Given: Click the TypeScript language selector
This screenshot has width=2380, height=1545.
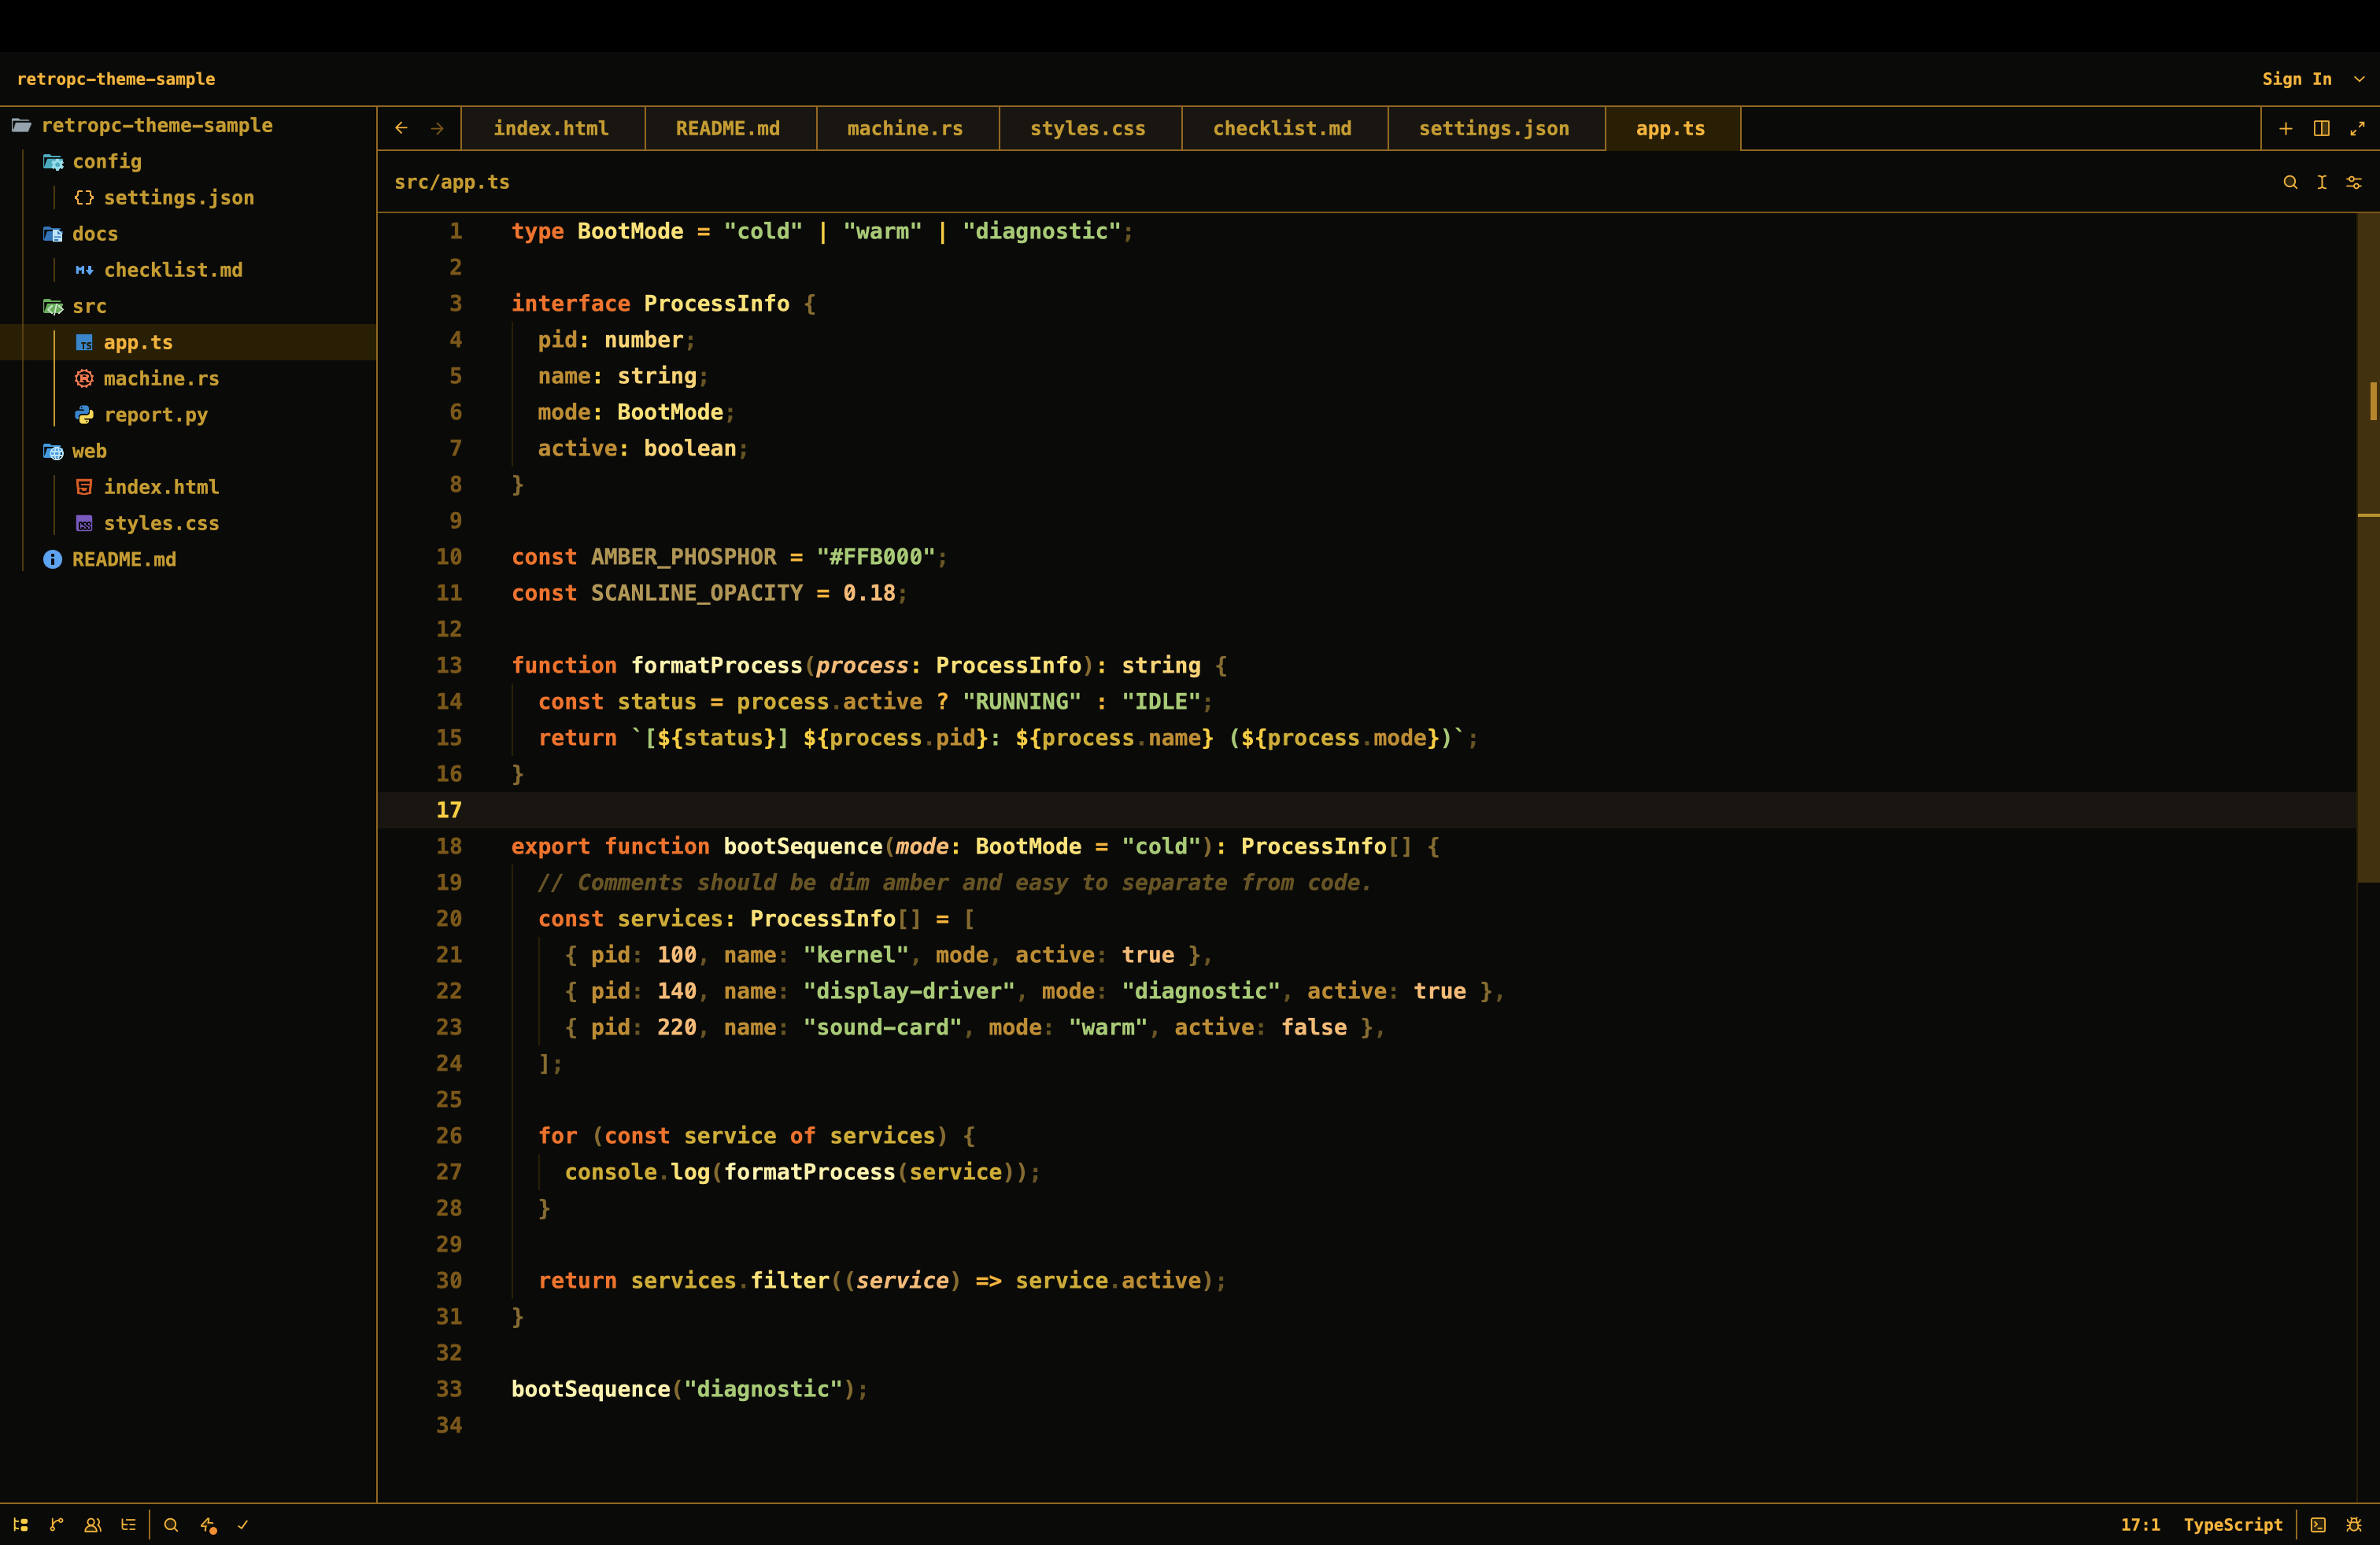Looking at the screenshot, I should [x=2233, y=1525].
